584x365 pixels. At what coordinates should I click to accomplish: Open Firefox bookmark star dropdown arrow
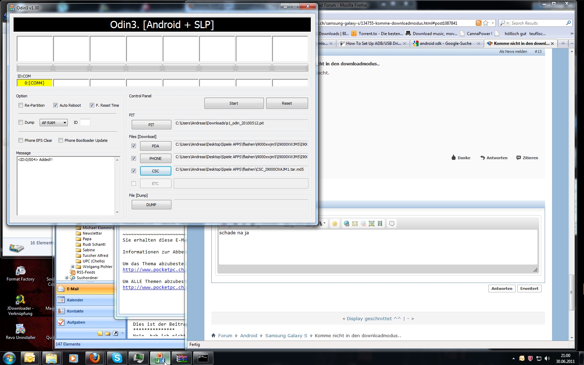[493, 23]
